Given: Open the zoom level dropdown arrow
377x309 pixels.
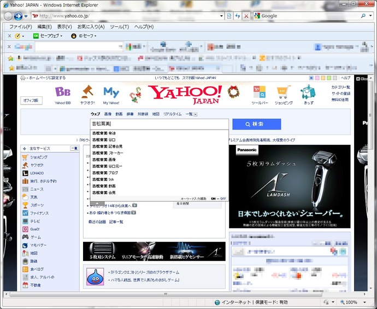Looking at the screenshot, I should [x=365, y=302].
